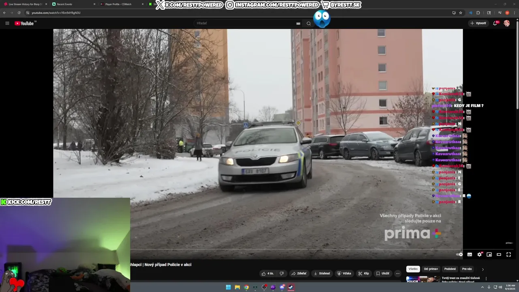Click the Zdieľať share button
The height and width of the screenshot is (292, 519).
tap(299, 273)
